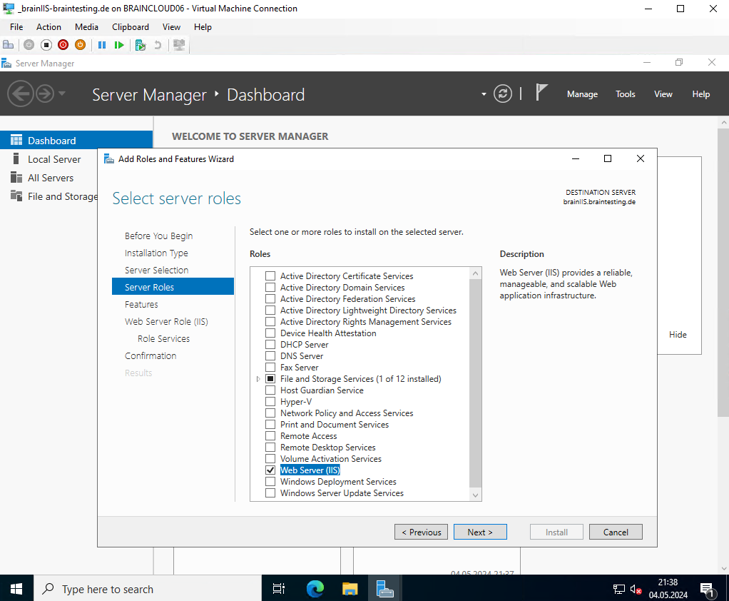
Task: Click the taskbar search box
Action: (x=148, y=589)
